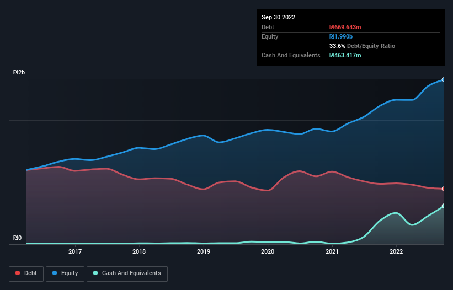The image size is (453, 290).
Task: Click the ₪669.643m debt value
Action: coord(345,27)
